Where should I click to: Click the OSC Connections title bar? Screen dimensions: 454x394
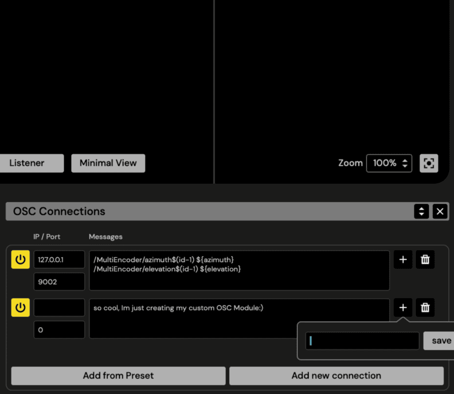pyautogui.click(x=227, y=211)
